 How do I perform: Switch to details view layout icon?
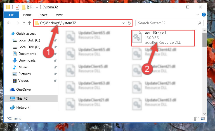pyautogui.click(x=197, y=119)
